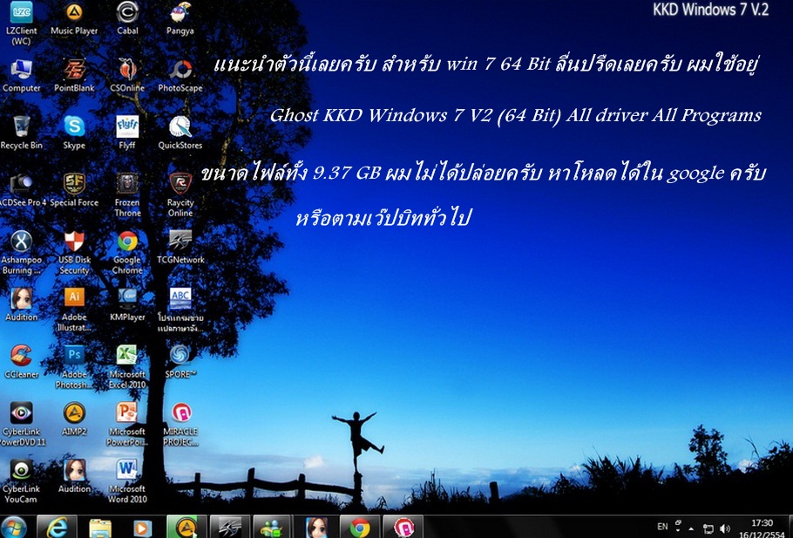Launch Internet Explorer from the taskbar

click(x=58, y=528)
